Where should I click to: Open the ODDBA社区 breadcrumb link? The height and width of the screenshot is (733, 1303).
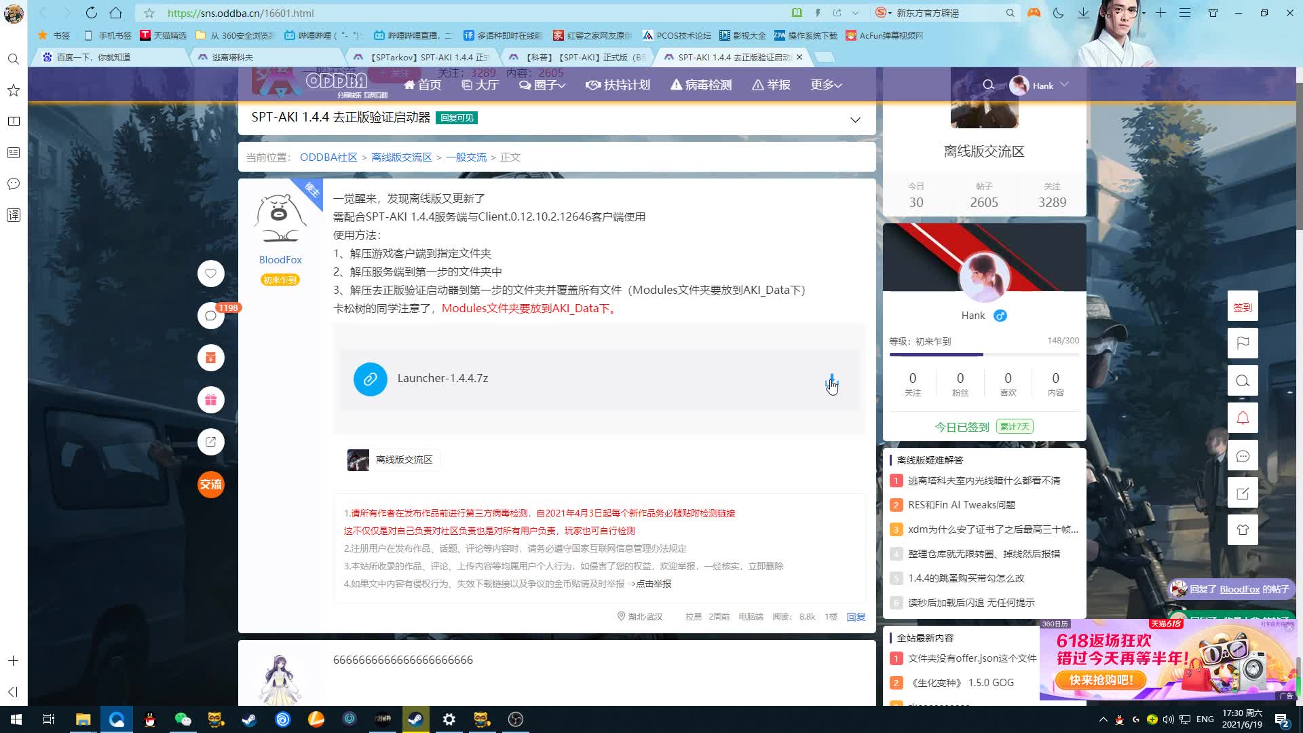[x=328, y=157]
